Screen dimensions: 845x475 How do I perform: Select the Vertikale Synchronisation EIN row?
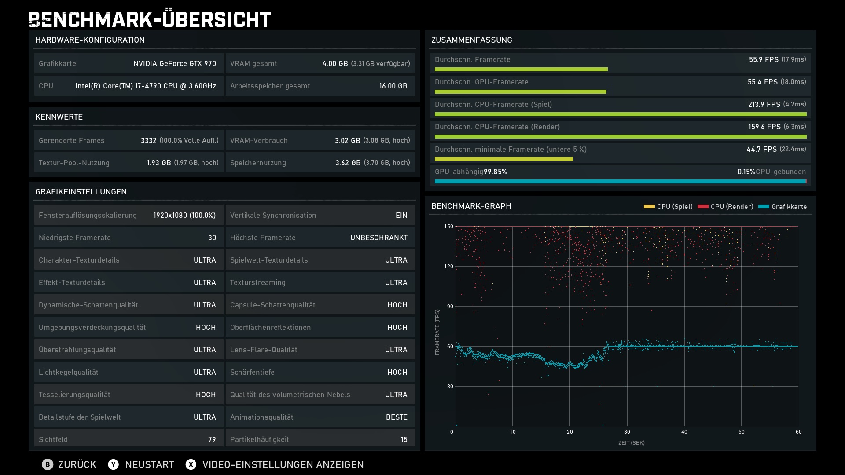320,215
